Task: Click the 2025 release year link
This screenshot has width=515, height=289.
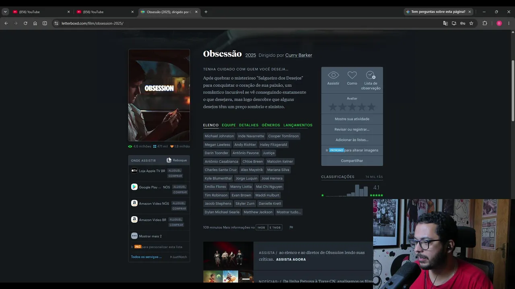Action: tap(251, 55)
